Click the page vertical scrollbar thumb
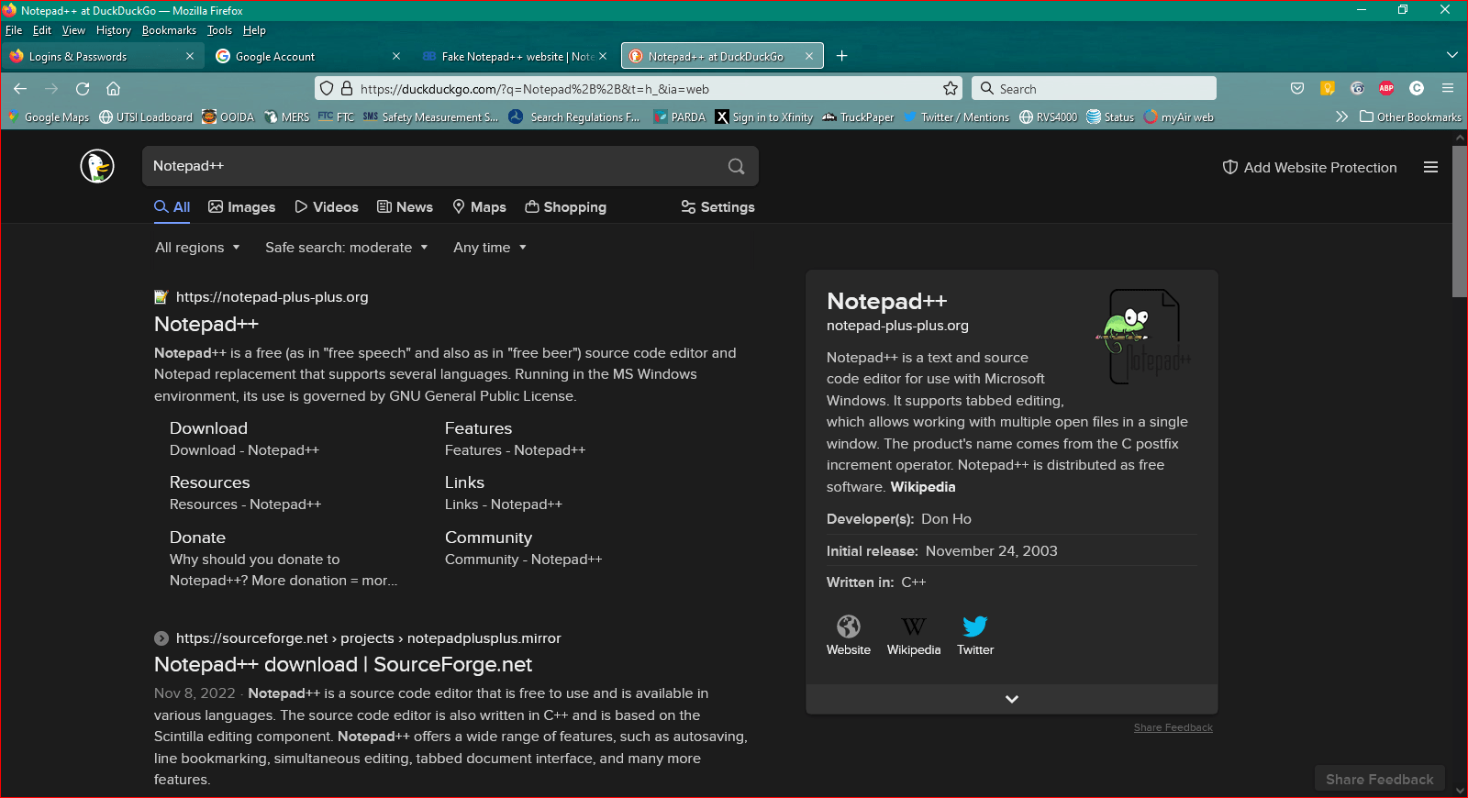The height and width of the screenshot is (798, 1468). (x=1460, y=220)
